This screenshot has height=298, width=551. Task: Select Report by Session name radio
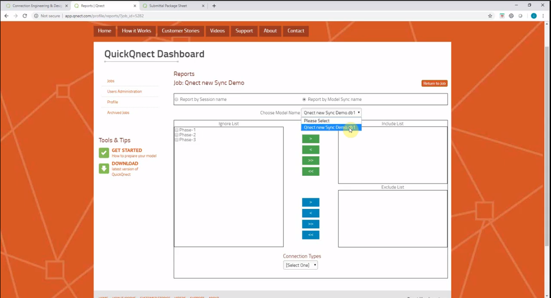[x=176, y=99]
